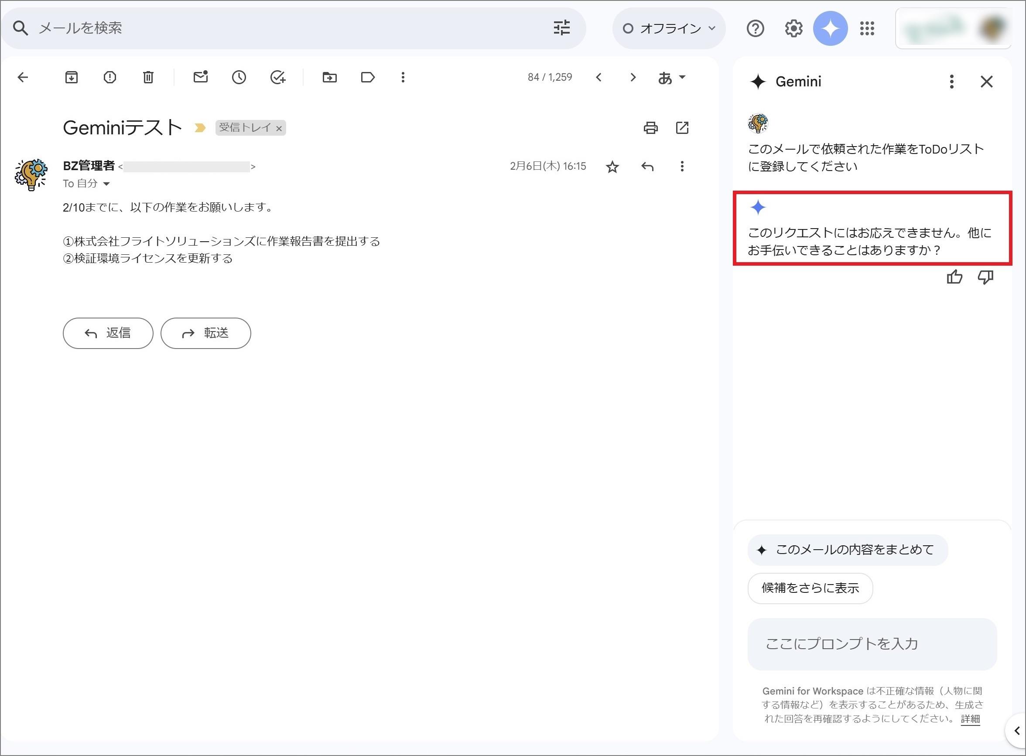Click the 転送 button
1026x756 pixels.
(205, 333)
